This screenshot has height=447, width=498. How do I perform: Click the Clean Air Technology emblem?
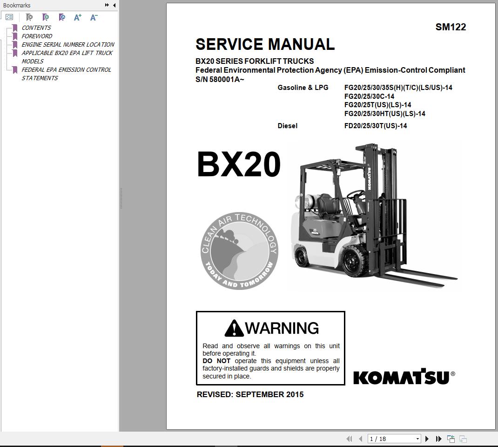point(240,251)
